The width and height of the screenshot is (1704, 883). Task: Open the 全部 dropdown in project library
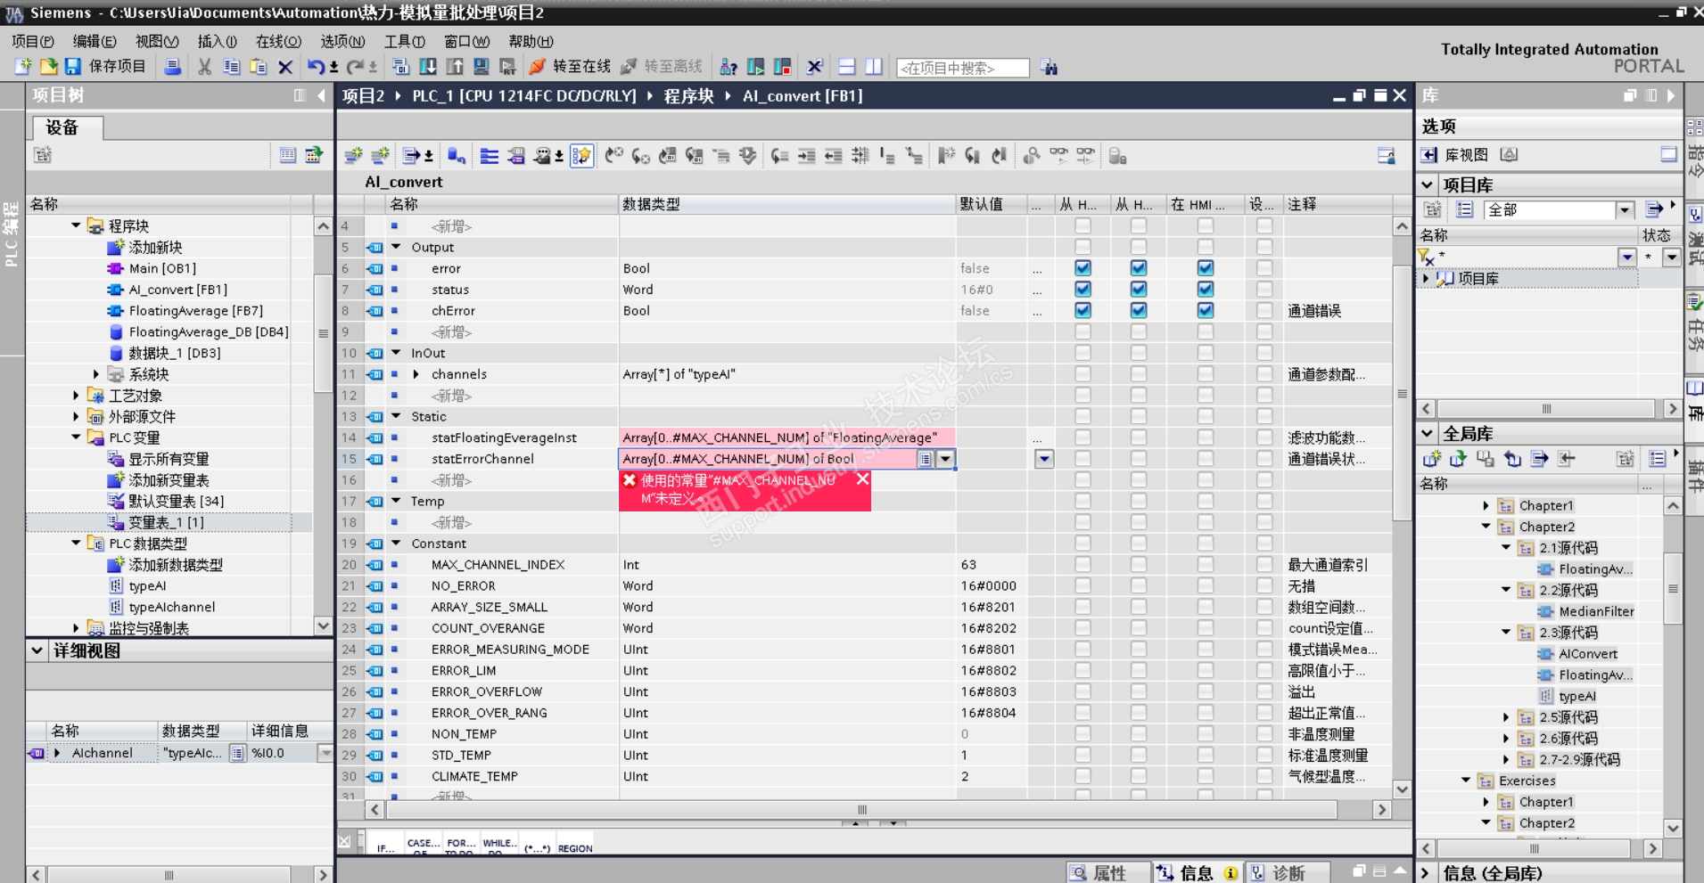[1625, 210]
